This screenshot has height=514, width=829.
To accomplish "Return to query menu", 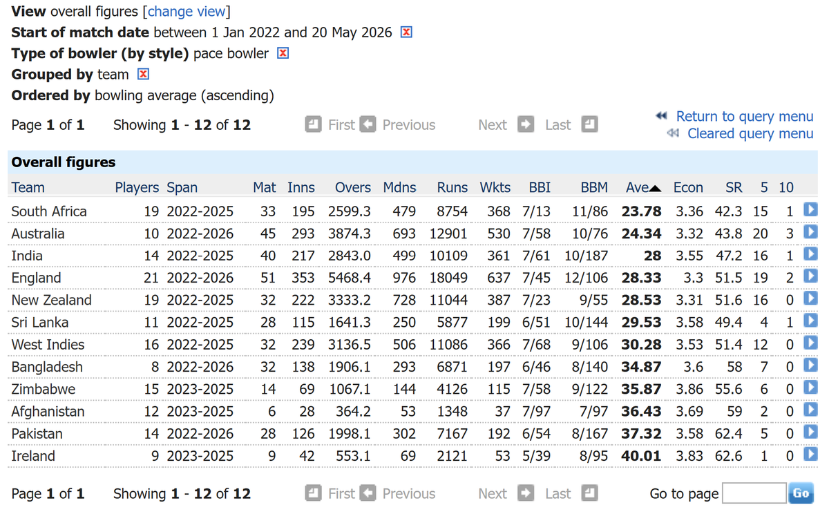I will point(745,116).
